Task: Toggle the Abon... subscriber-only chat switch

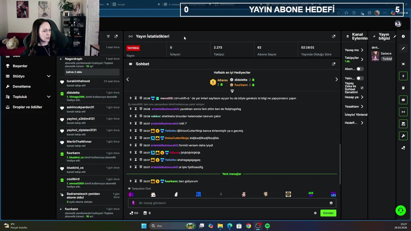Action: tap(360, 69)
